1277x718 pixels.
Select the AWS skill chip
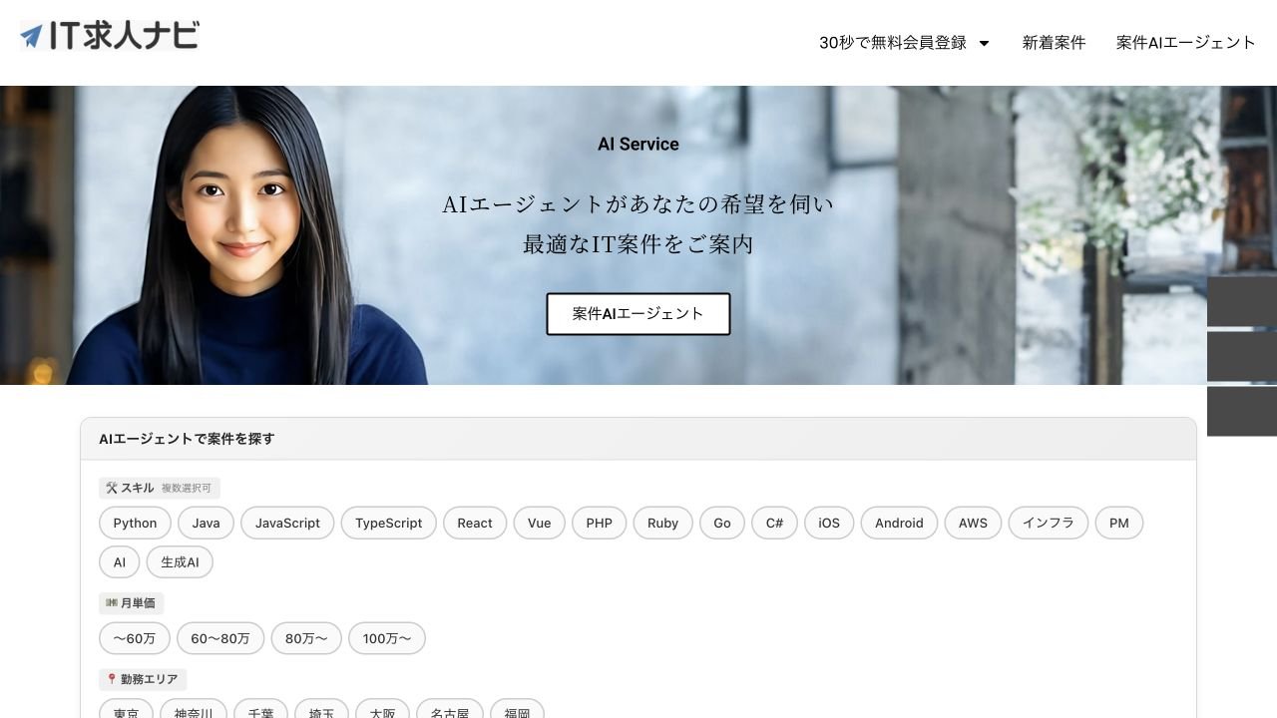[973, 524]
